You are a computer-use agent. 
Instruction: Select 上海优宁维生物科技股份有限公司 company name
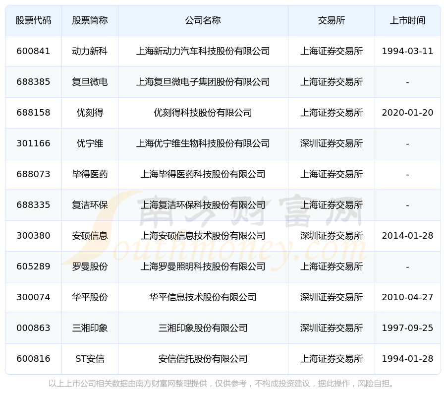click(x=203, y=143)
